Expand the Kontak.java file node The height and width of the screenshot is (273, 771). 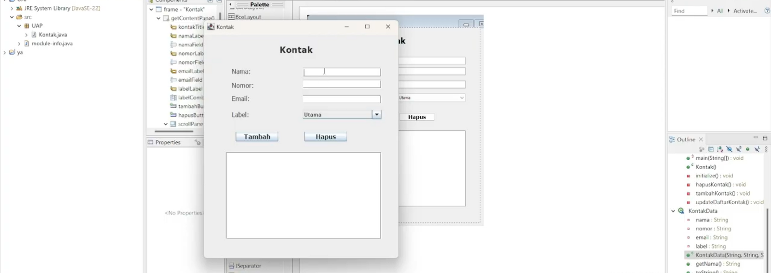tap(27, 35)
